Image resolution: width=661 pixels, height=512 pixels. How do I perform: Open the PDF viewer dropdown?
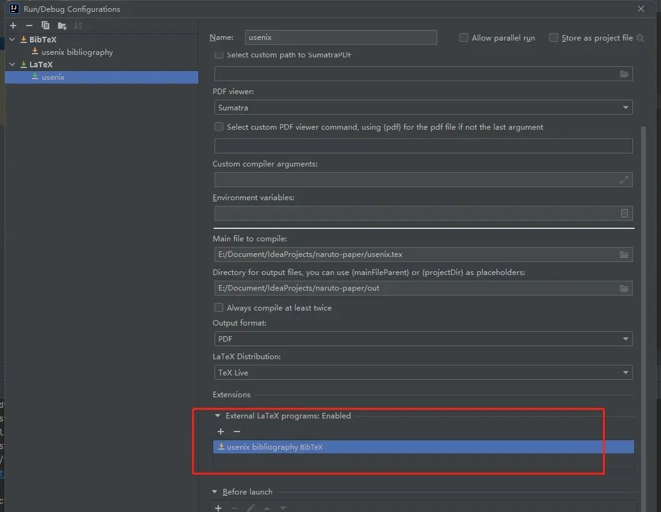pyautogui.click(x=625, y=107)
